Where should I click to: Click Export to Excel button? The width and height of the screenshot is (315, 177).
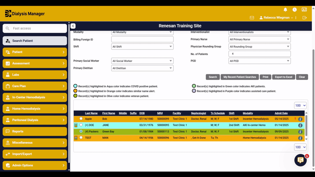[x=283, y=77]
